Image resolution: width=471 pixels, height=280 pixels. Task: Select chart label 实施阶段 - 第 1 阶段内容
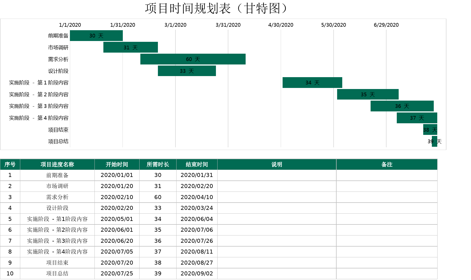click(x=39, y=83)
